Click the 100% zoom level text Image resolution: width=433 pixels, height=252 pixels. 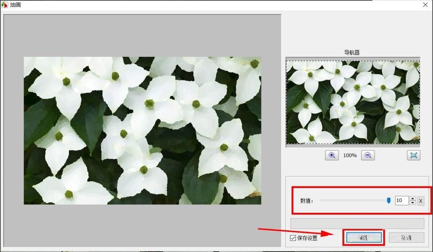coord(350,155)
